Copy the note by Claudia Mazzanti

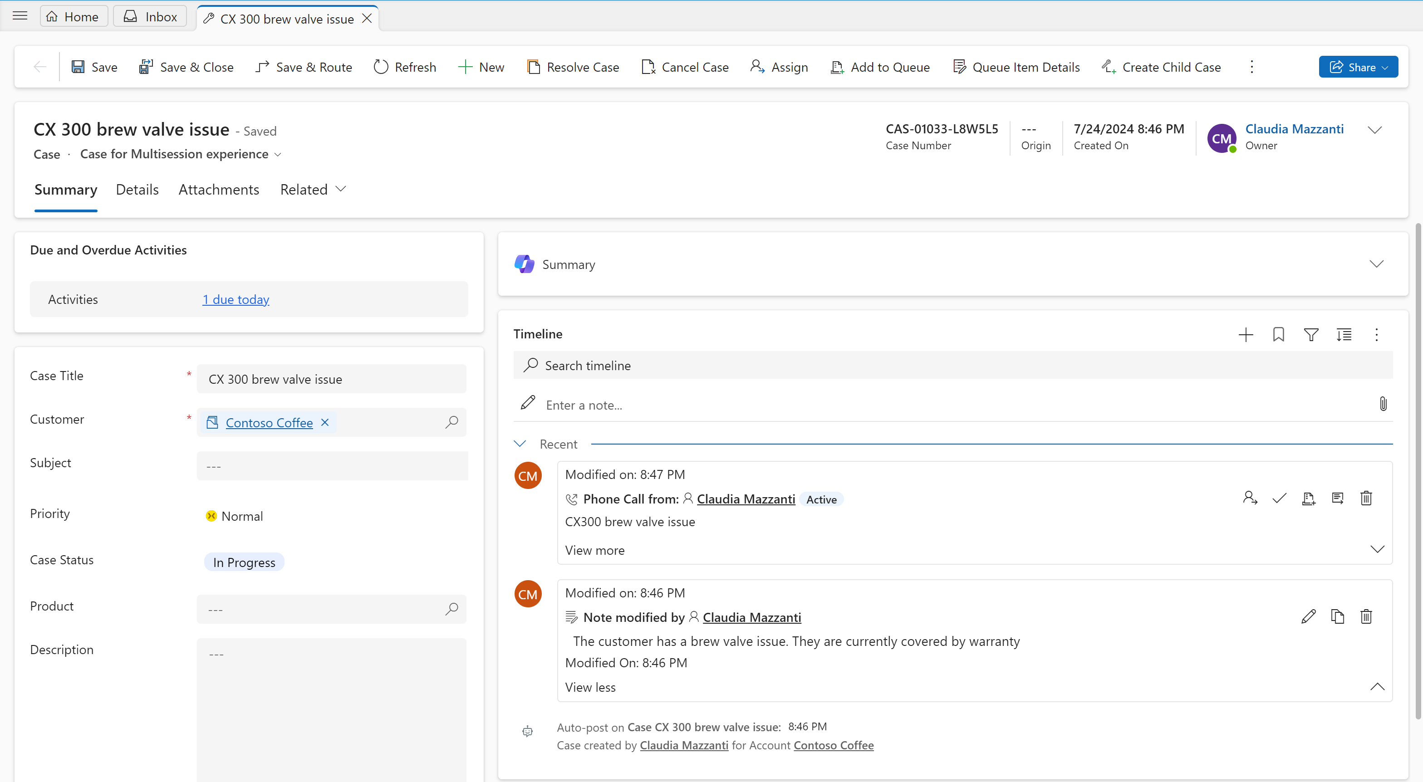point(1337,616)
